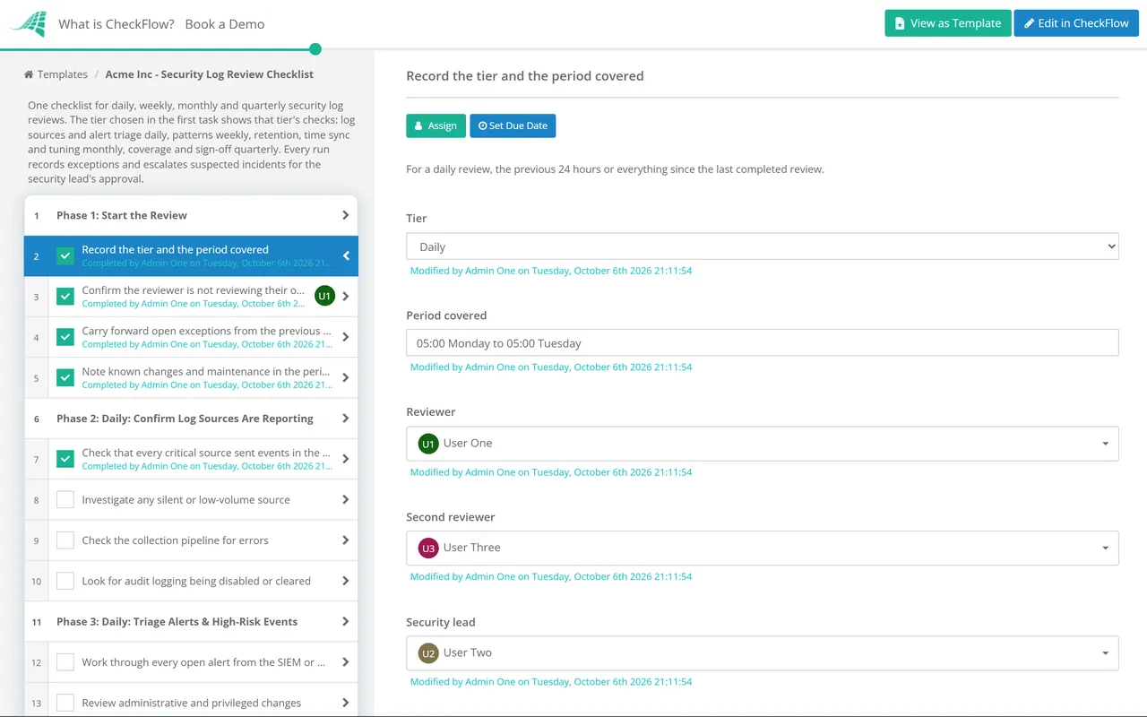Open chevron on task 7 critical source events
1147x717 pixels.
[346, 459]
